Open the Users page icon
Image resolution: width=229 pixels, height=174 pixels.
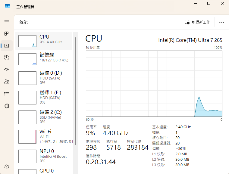[x=7, y=82]
